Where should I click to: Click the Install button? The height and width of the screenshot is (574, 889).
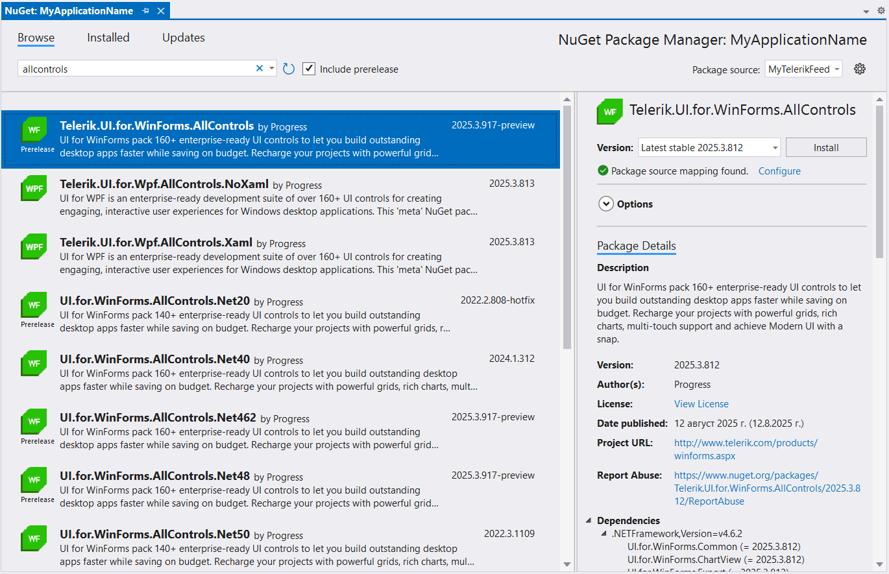826,147
